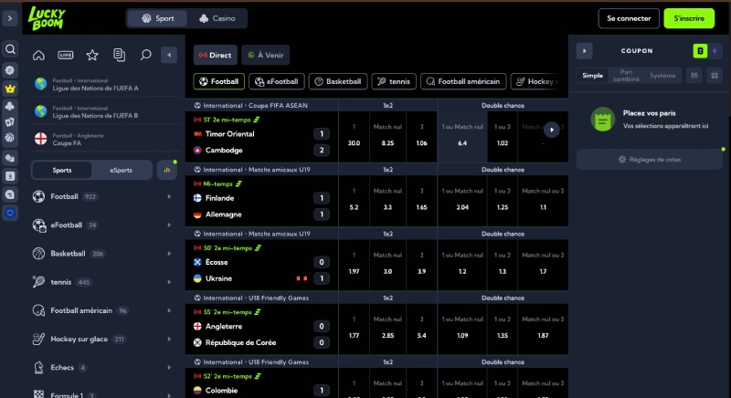Click the club suit icon in left sidebar

point(10,106)
